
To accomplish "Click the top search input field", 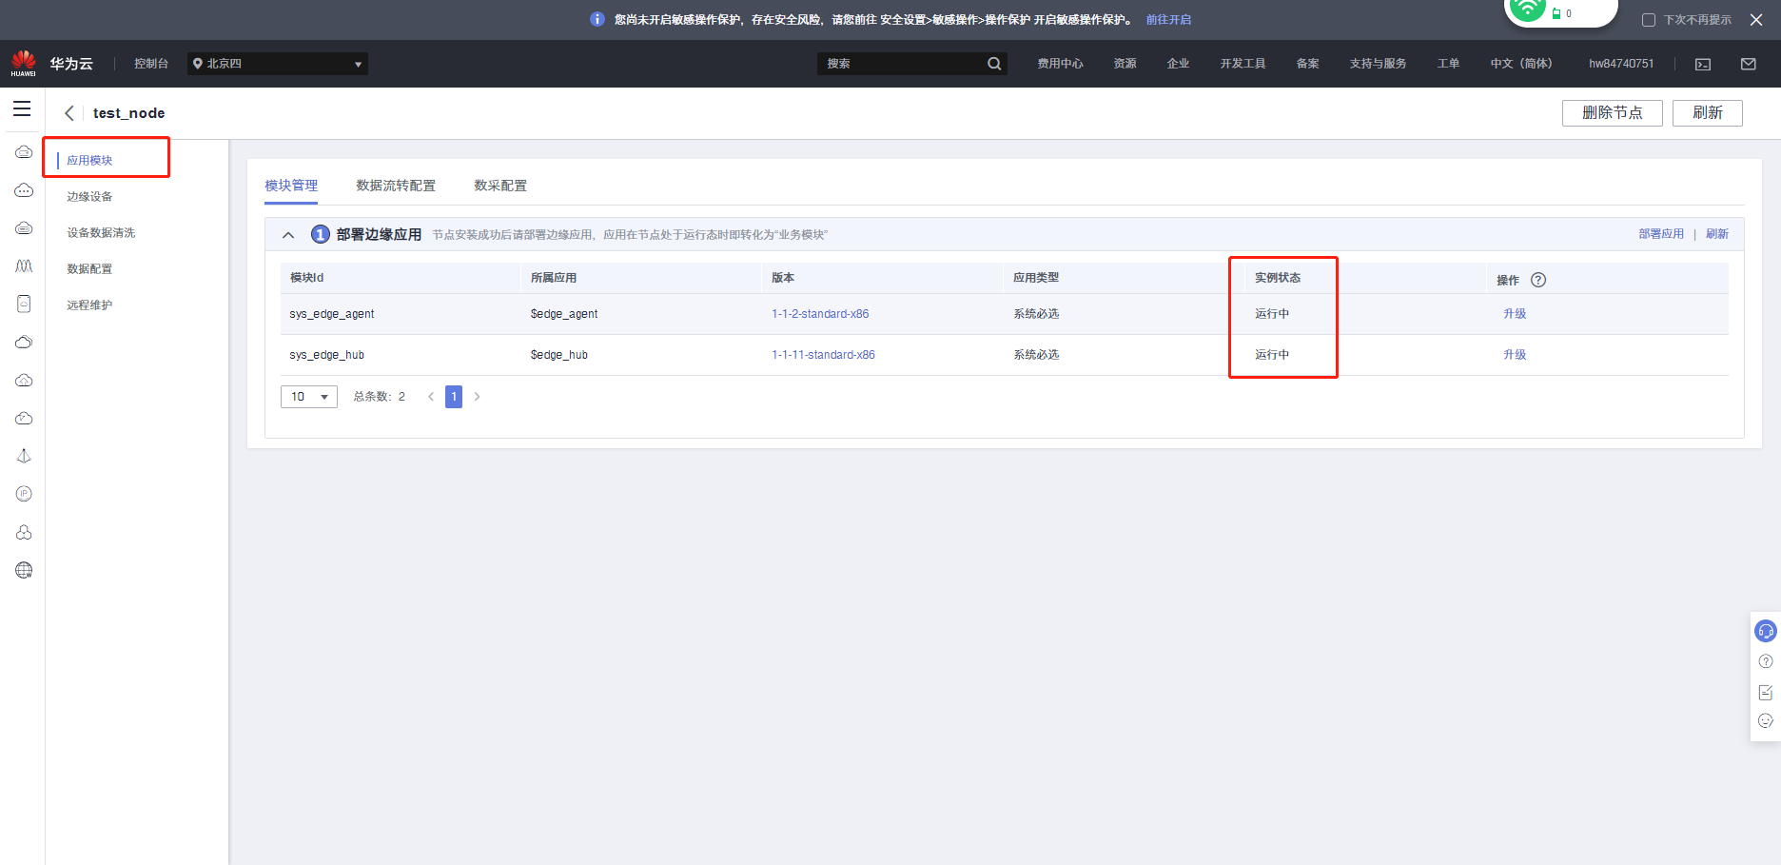I will (x=902, y=64).
